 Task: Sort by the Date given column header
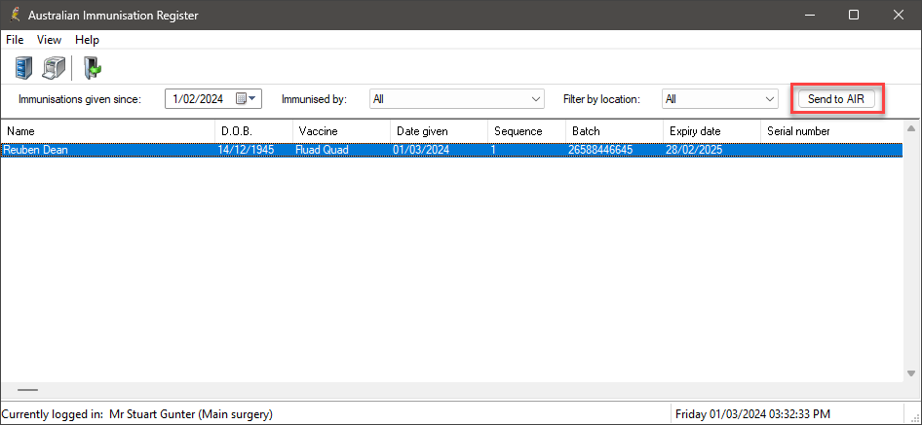tap(440, 131)
